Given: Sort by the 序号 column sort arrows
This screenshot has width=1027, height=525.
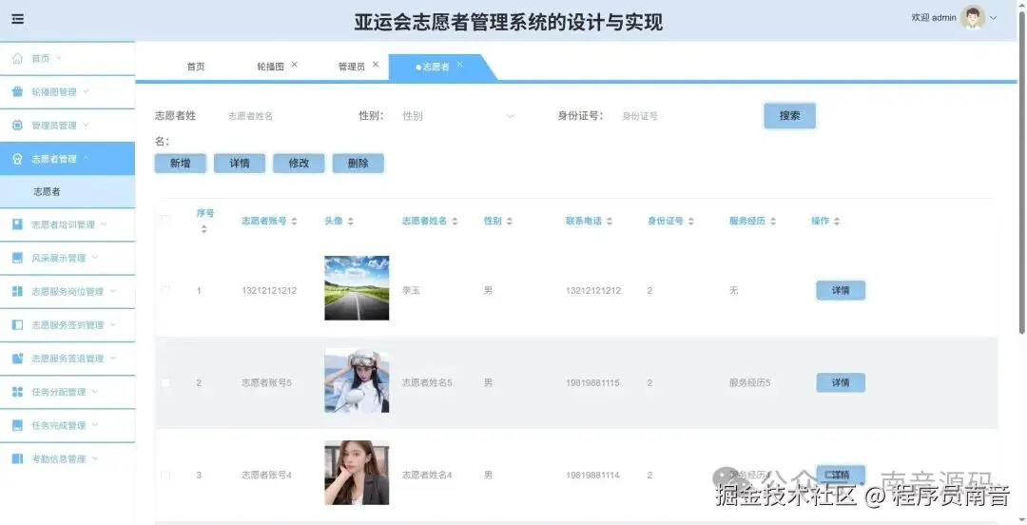Looking at the screenshot, I should [203, 229].
